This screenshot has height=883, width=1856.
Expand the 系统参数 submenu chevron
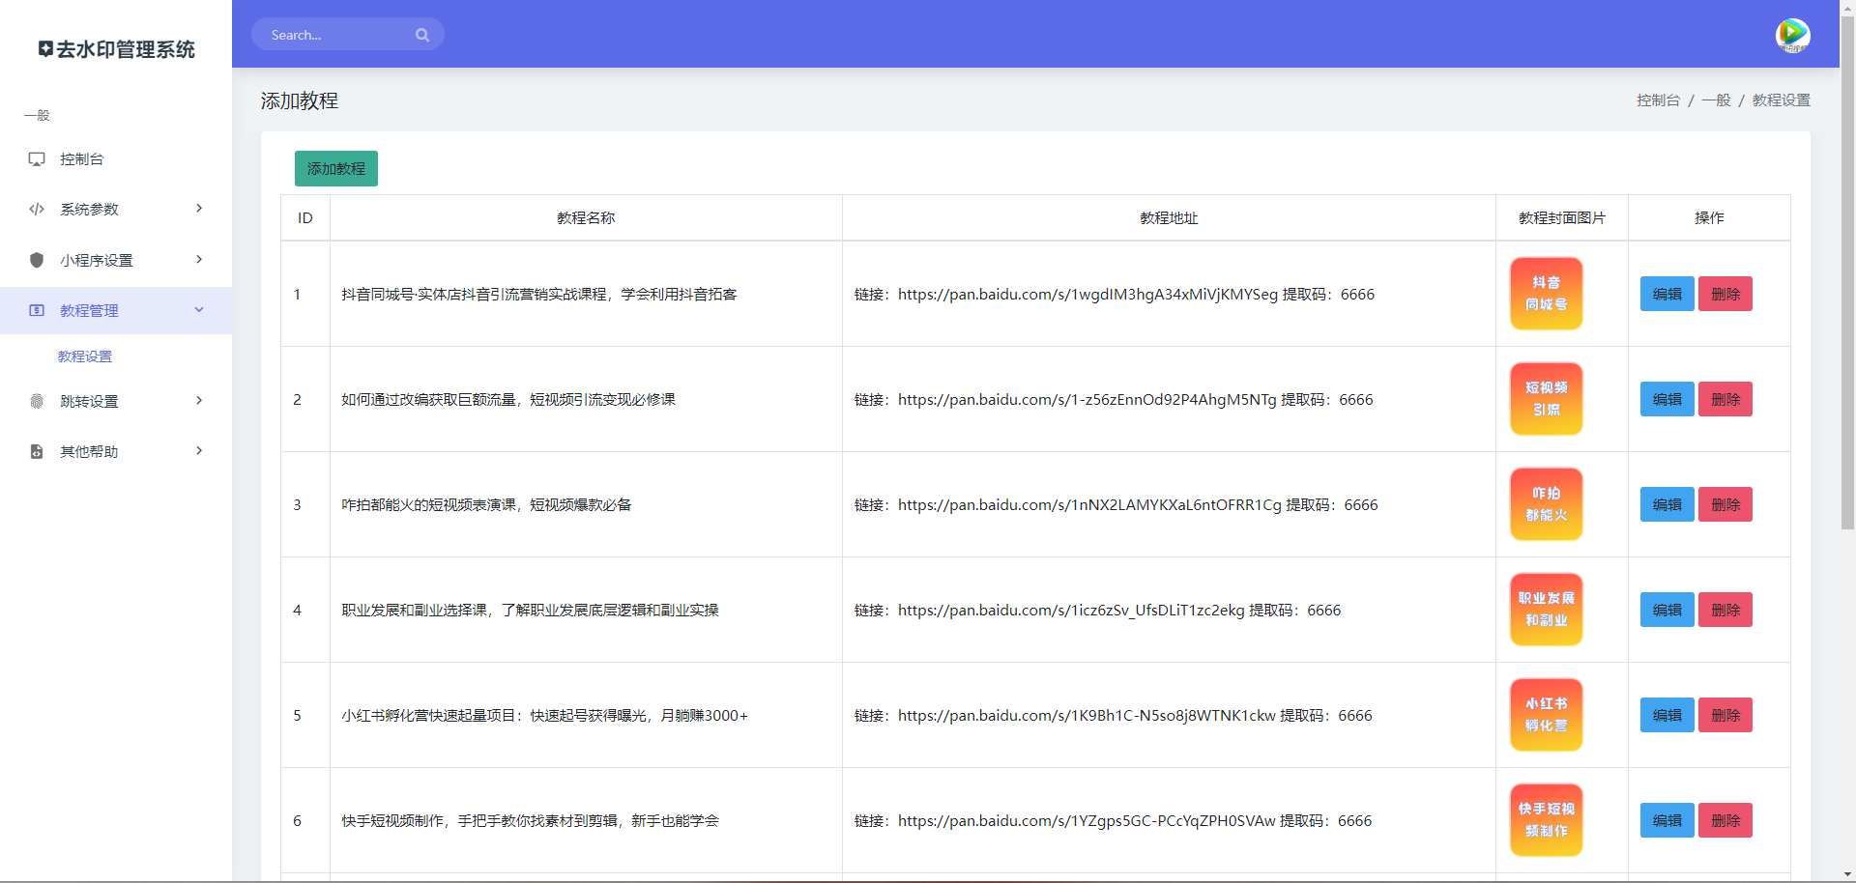199,209
